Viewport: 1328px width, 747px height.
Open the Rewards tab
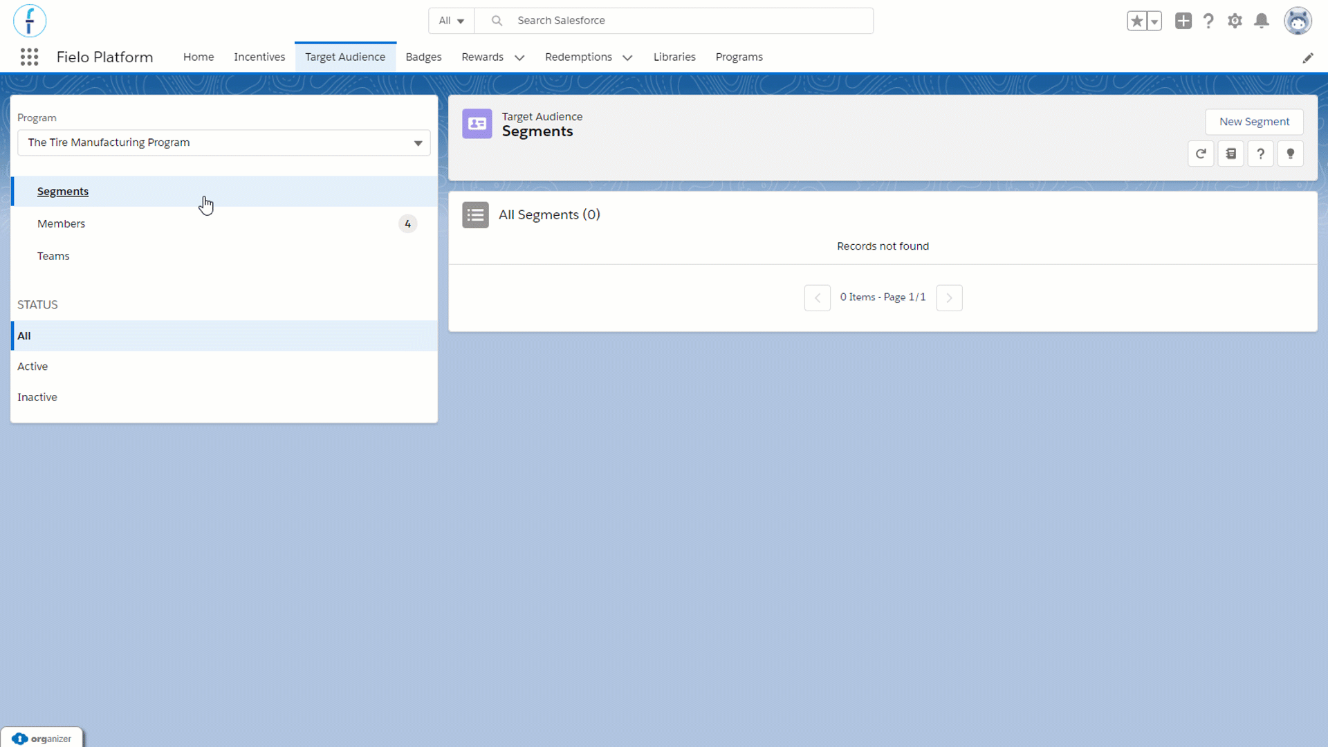[482, 57]
